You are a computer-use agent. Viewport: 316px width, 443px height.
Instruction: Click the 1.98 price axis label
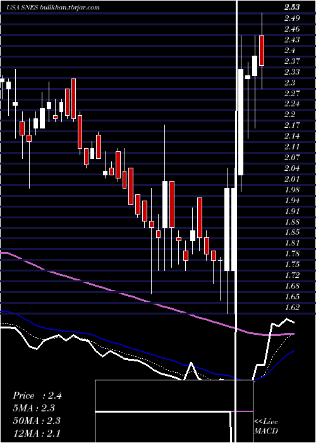pyautogui.click(x=292, y=190)
